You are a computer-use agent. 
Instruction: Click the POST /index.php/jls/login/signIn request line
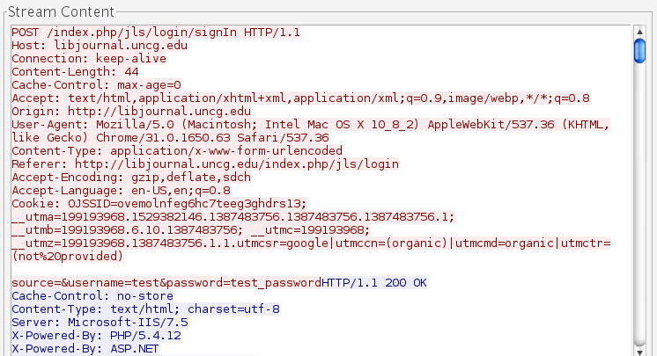[x=156, y=33]
